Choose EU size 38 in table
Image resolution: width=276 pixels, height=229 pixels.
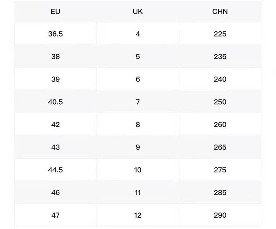coord(56,57)
